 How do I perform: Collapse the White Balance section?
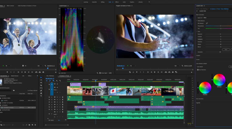tap(197, 21)
